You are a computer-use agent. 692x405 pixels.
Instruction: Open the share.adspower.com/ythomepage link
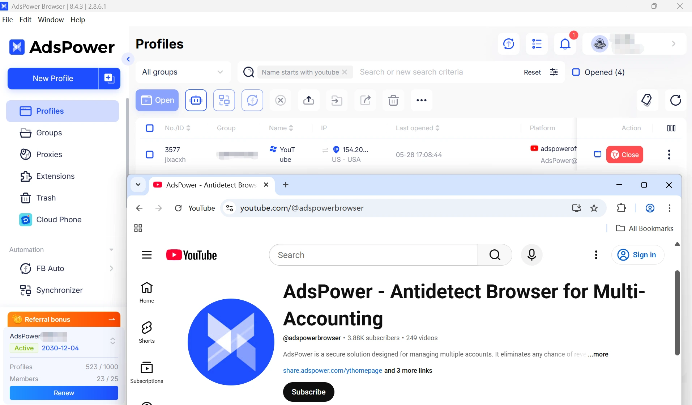pos(332,370)
